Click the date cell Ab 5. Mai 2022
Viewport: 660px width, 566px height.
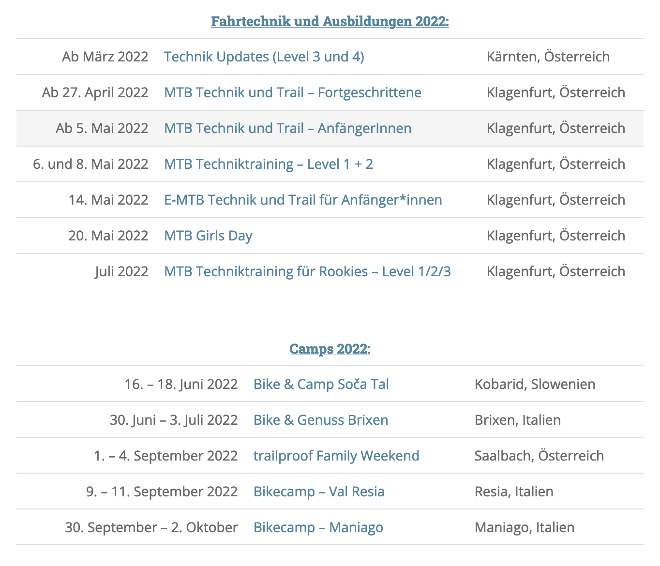tap(102, 128)
